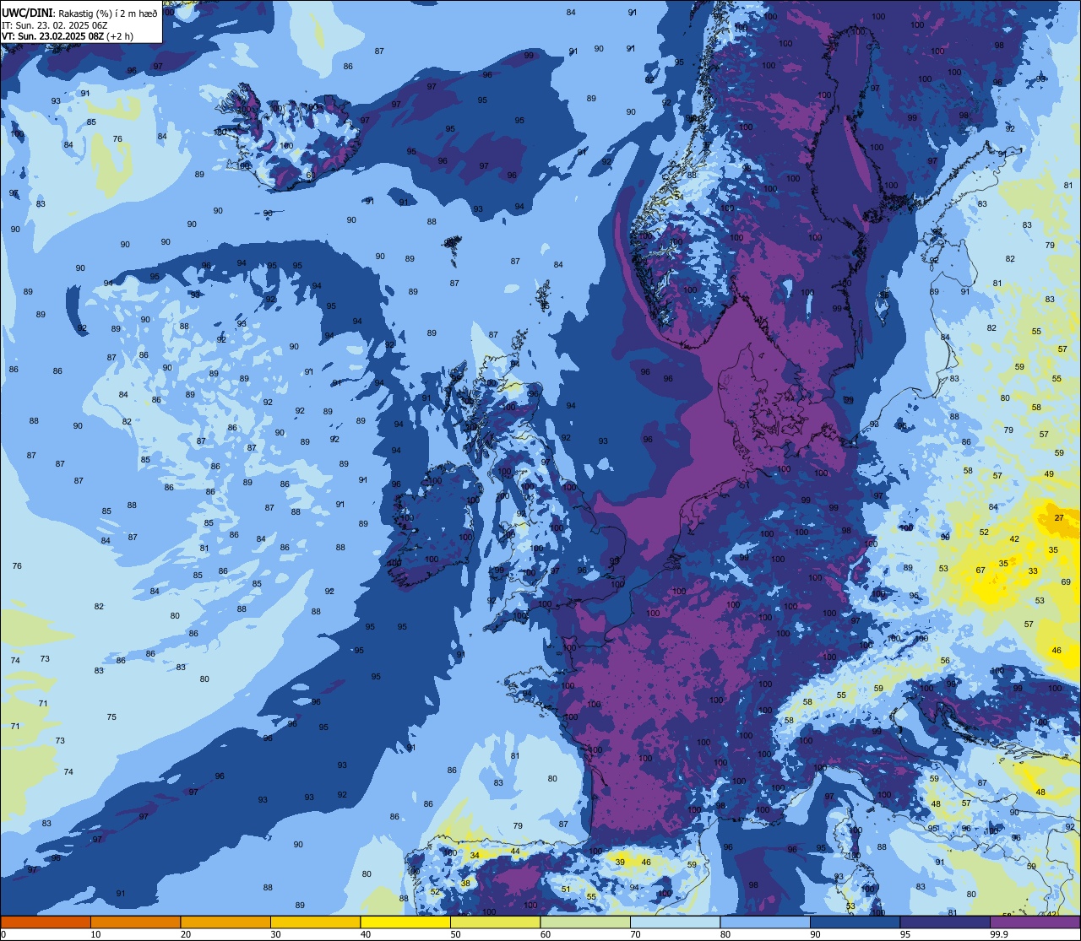Click the '69' humidity value on map
1081x941 pixels.
click(1066, 581)
